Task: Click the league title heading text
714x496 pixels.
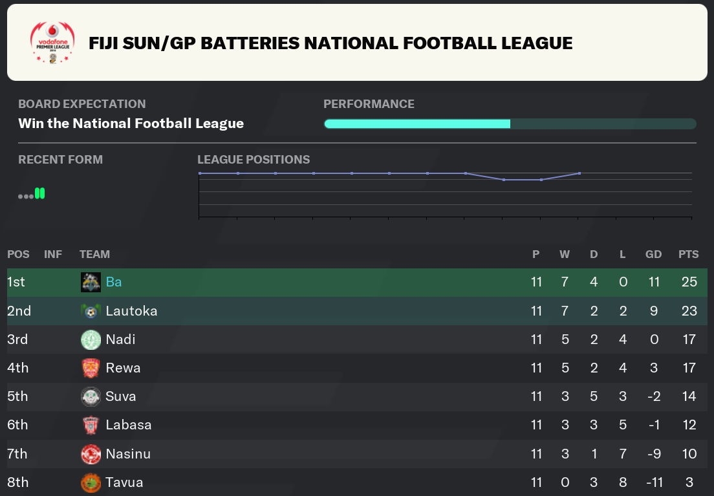Action: click(x=330, y=43)
